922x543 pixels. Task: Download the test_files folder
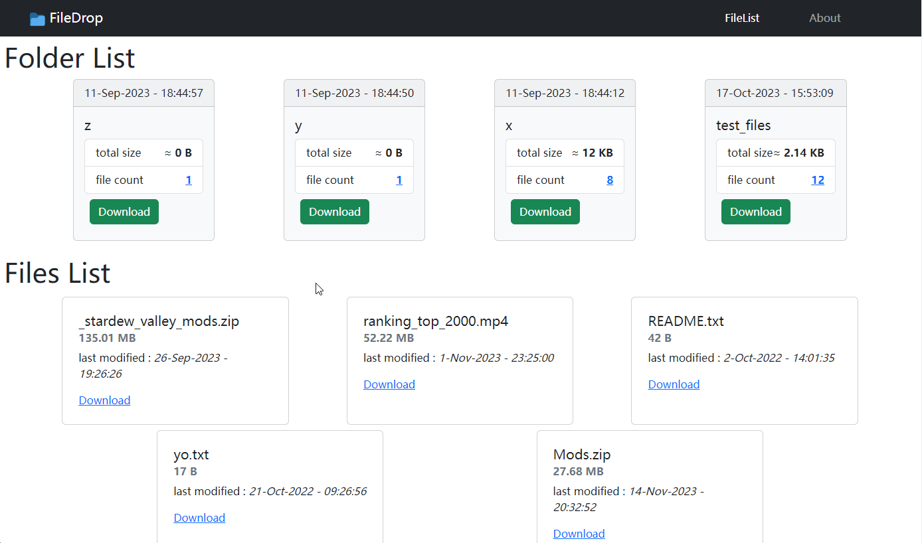click(x=755, y=211)
